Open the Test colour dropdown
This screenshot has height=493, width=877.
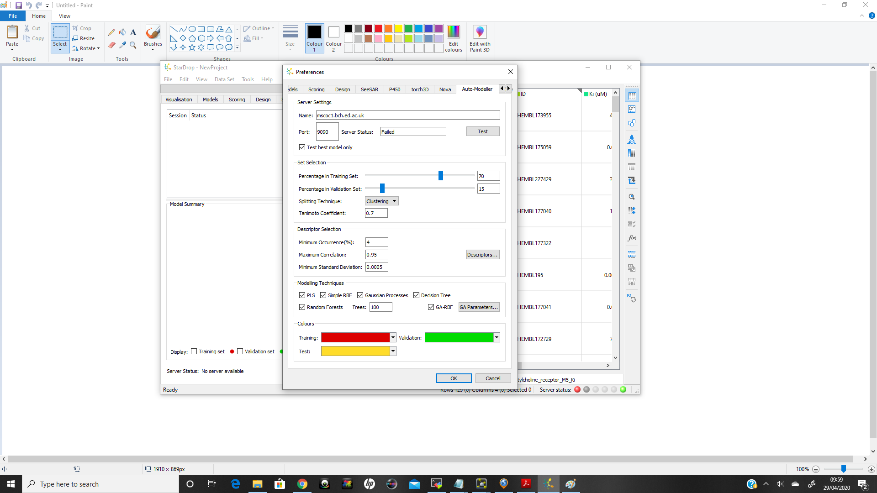pos(393,351)
